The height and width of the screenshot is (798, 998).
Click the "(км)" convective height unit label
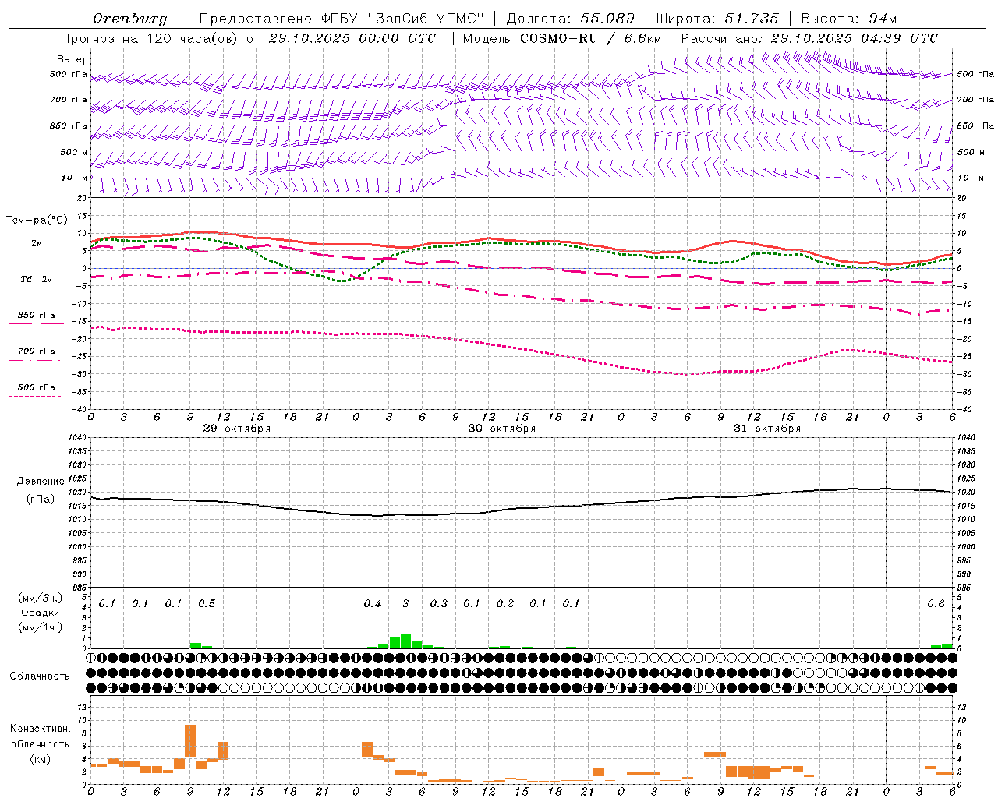[40, 759]
